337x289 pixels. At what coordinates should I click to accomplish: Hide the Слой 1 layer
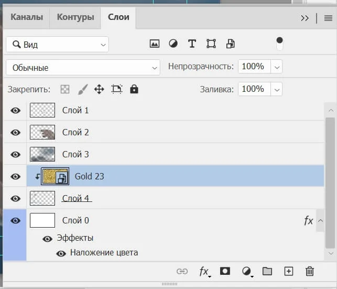pyautogui.click(x=16, y=110)
